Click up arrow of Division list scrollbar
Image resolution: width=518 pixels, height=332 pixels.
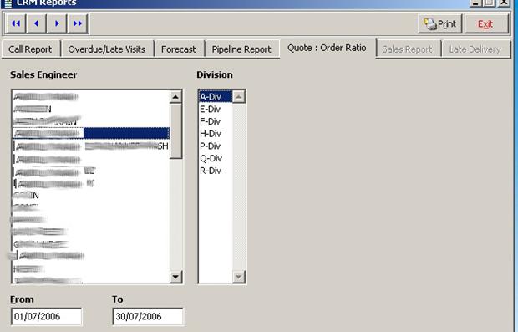(x=238, y=97)
